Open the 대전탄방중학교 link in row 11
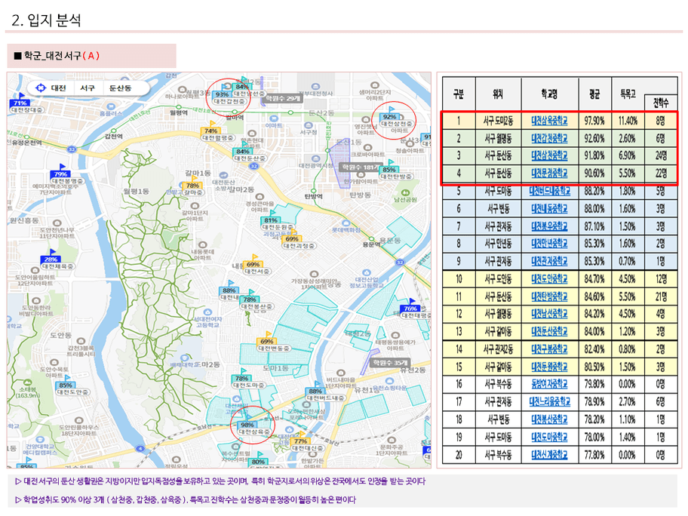This screenshot has width=688, height=516. [549, 296]
